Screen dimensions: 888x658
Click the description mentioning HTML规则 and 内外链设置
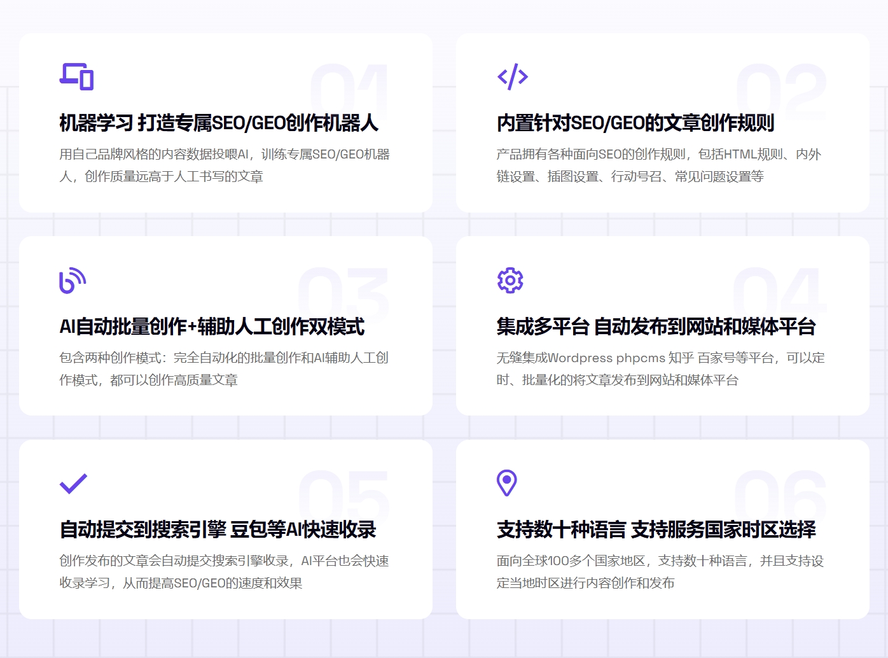pyautogui.click(x=658, y=165)
